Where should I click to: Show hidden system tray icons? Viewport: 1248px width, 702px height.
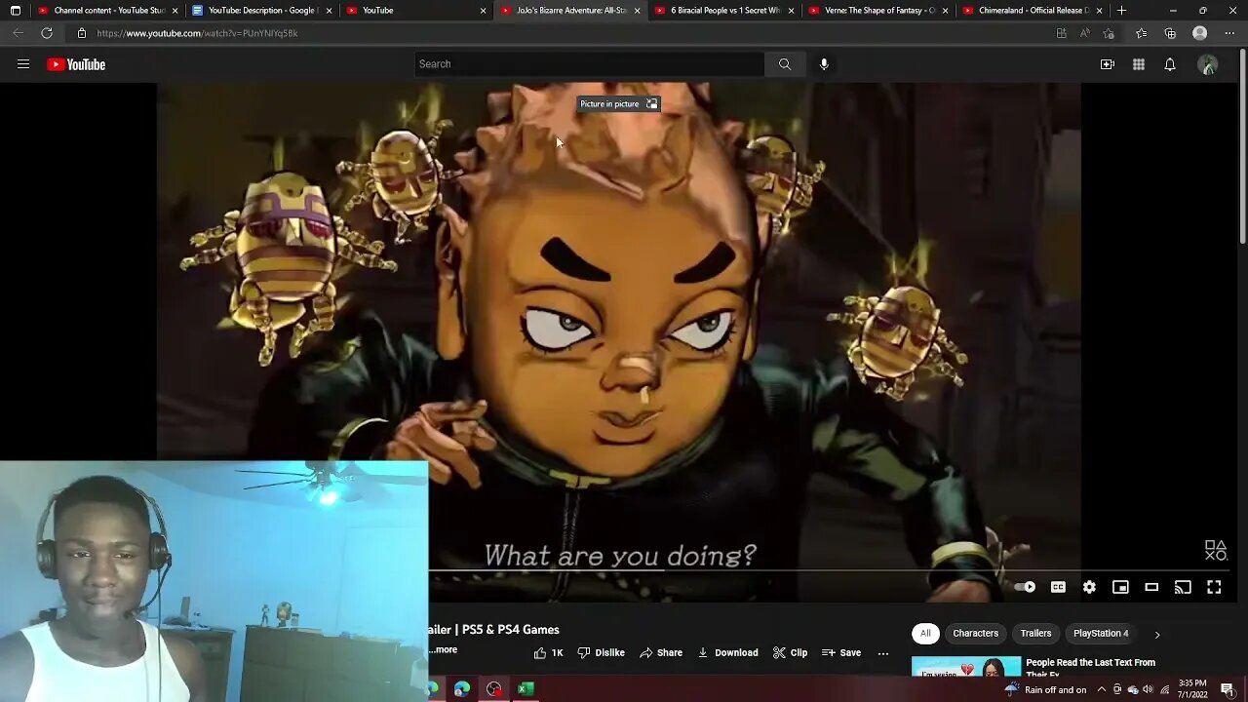pyautogui.click(x=1101, y=690)
